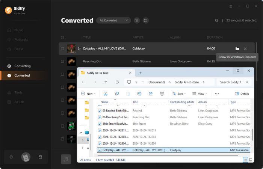Click the Rename icon
Screen dimensions: 263x169
coord(139,94)
